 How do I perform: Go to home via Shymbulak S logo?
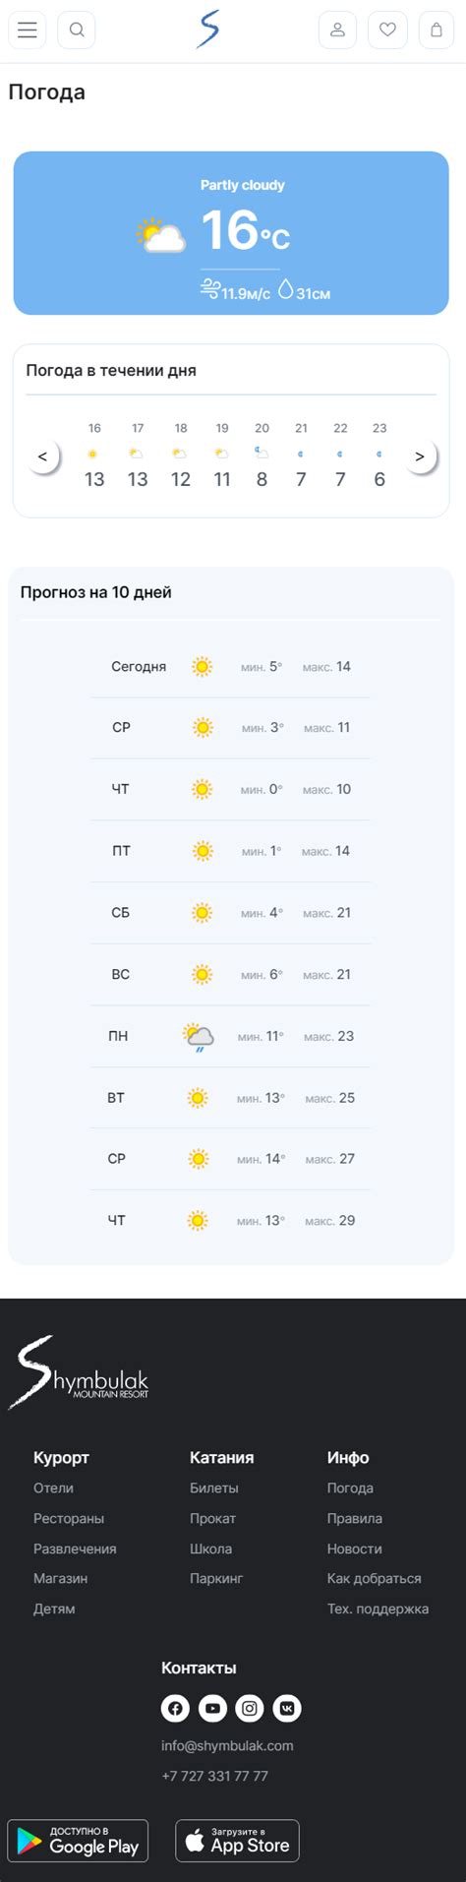pos(207,30)
